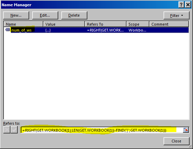Cancel formula changes with the X icon

7,130
